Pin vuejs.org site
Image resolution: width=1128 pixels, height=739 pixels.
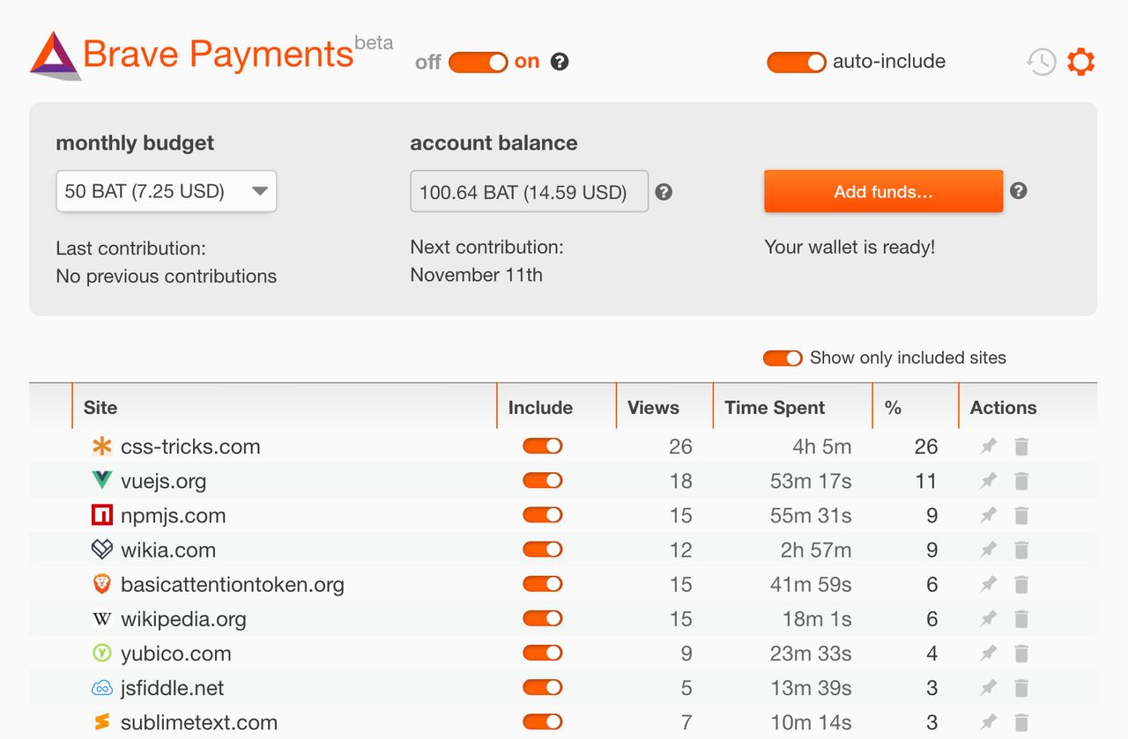click(989, 481)
